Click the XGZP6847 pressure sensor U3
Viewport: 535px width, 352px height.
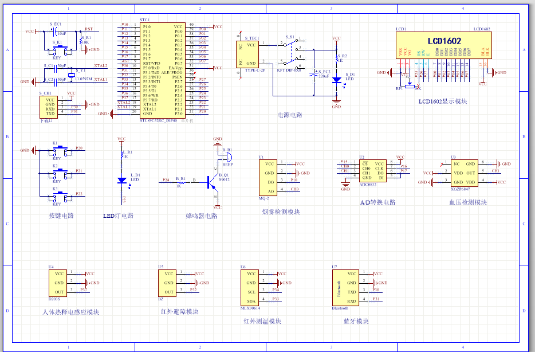click(x=464, y=173)
